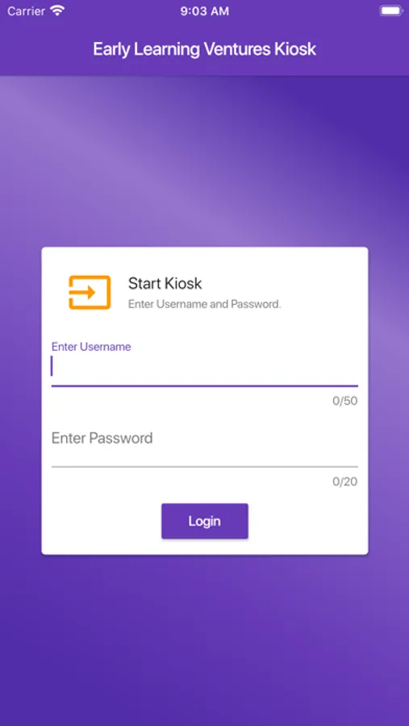Tap the Early Learning Ventures Kiosk title
The width and height of the screenshot is (409, 726).
coord(204,49)
